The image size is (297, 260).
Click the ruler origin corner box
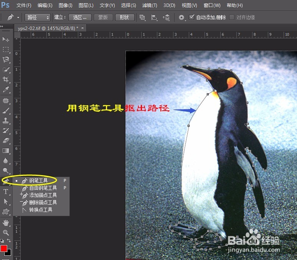(17, 35)
